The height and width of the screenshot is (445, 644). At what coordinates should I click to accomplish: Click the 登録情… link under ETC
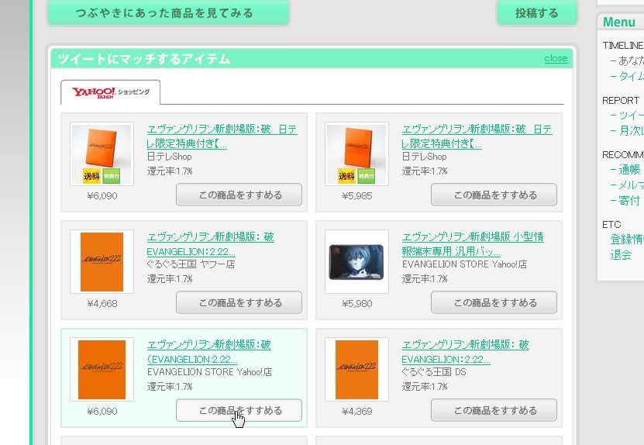click(x=627, y=239)
